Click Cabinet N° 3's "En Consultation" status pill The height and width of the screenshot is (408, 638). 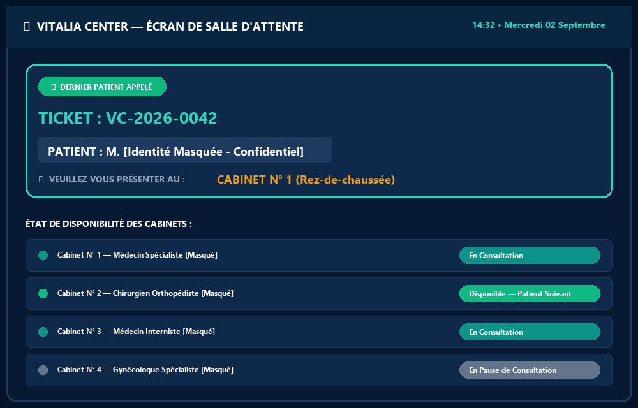click(530, 331)
